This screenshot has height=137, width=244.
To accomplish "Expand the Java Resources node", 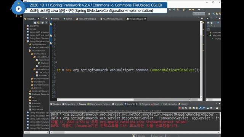I will click(x=37, y=51).
